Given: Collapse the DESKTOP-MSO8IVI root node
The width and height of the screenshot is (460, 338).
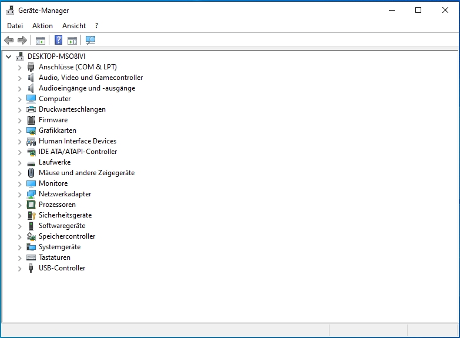Looking at the screenshot, I should click(9, 56).
